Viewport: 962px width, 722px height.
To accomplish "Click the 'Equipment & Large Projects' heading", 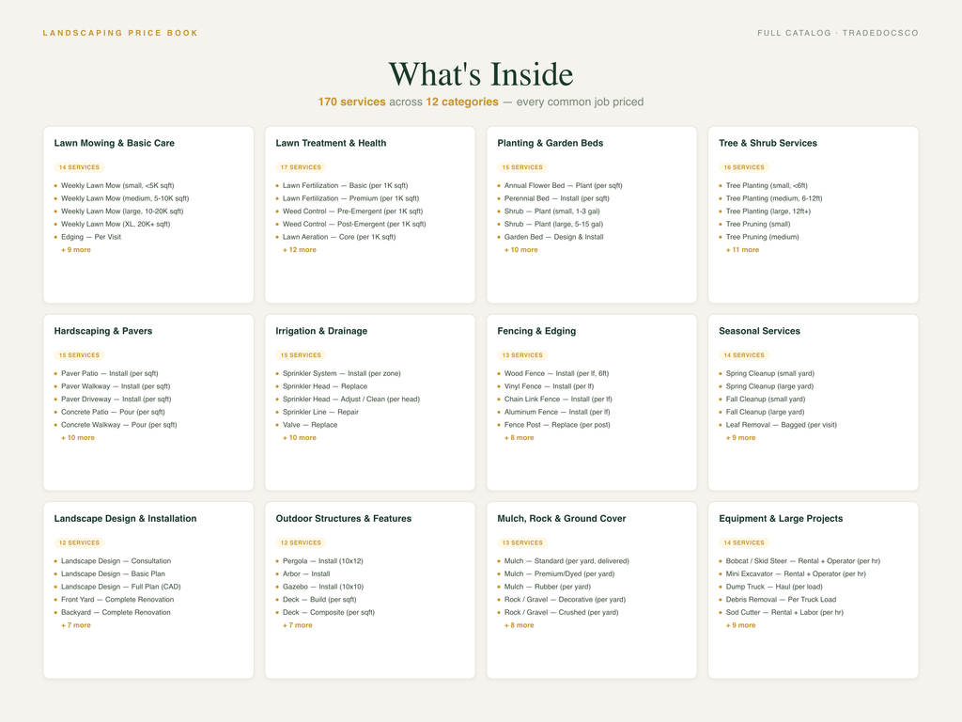I will [781, 518].
